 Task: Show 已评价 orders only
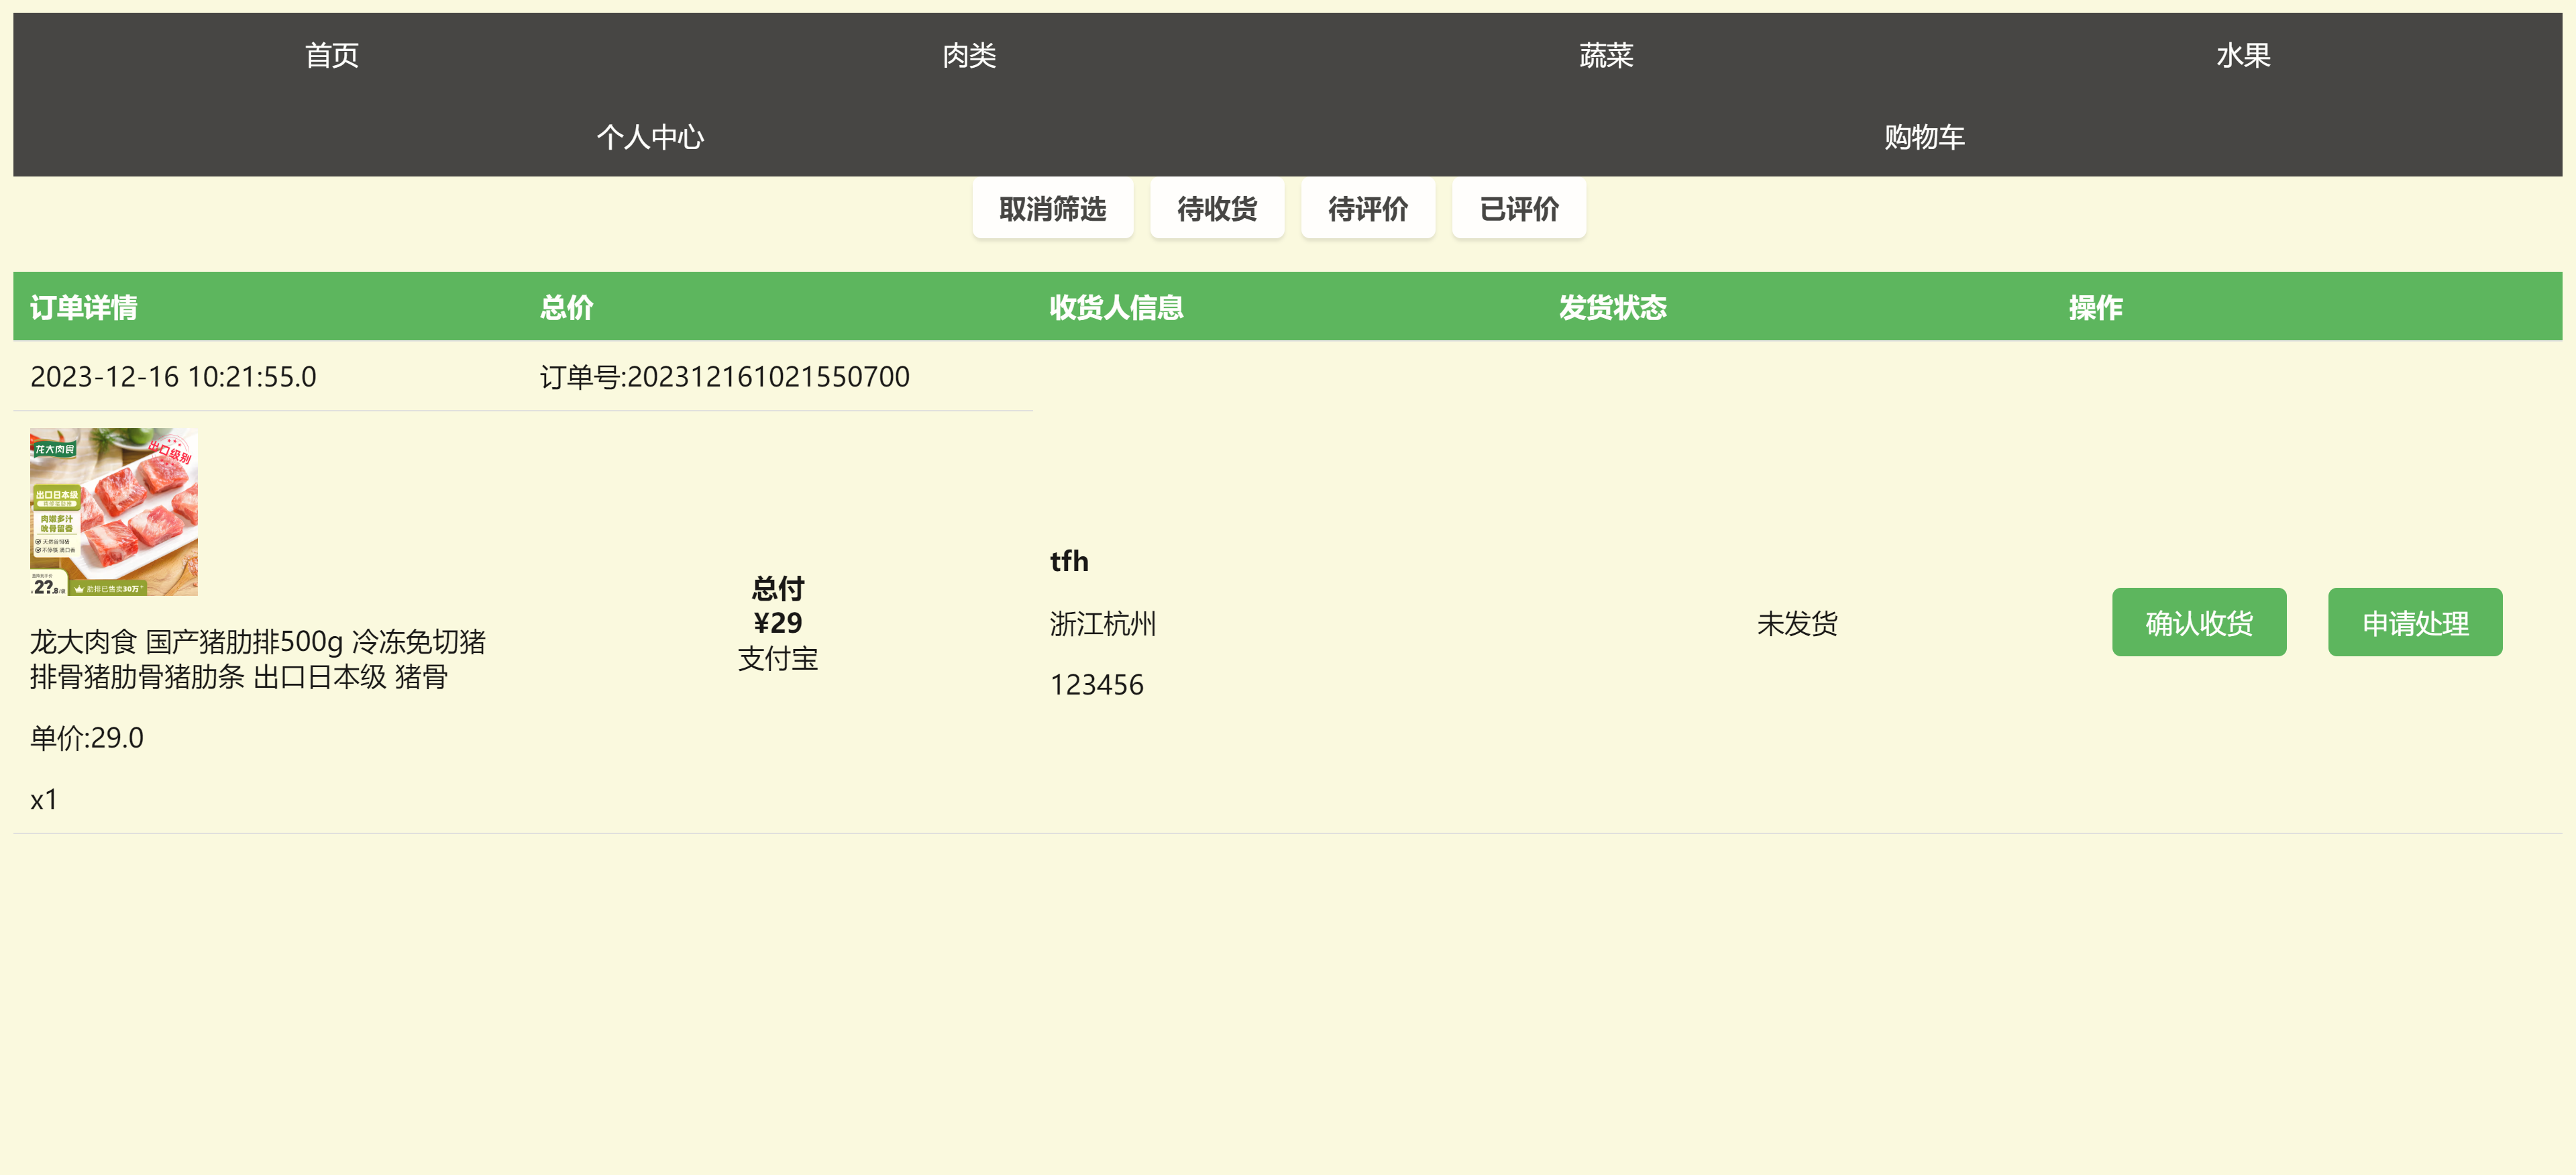1519,209
